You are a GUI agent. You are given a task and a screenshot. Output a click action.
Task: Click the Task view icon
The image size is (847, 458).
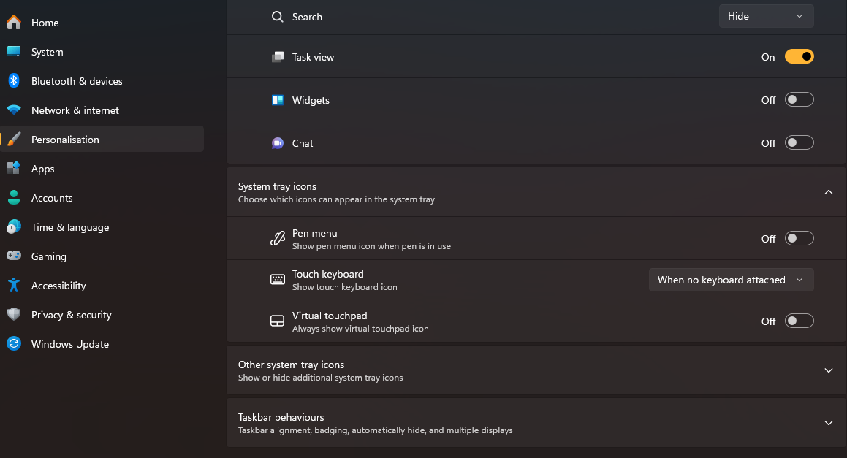click(277, 57)
